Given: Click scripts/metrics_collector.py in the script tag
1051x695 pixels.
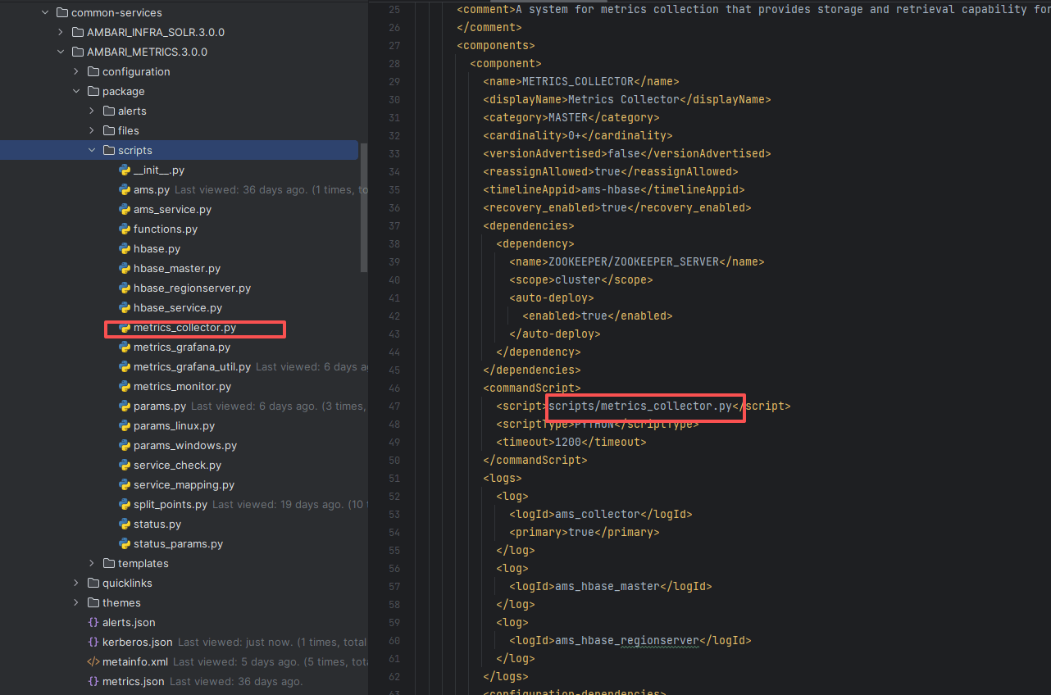Looking at the screenshot, I should [640, 407].
